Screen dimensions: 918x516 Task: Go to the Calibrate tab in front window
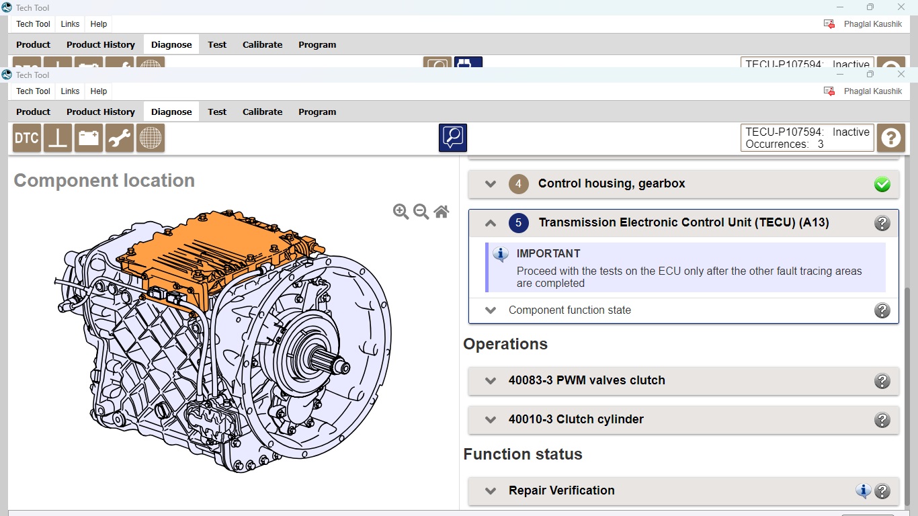click(x=263, y=112)
